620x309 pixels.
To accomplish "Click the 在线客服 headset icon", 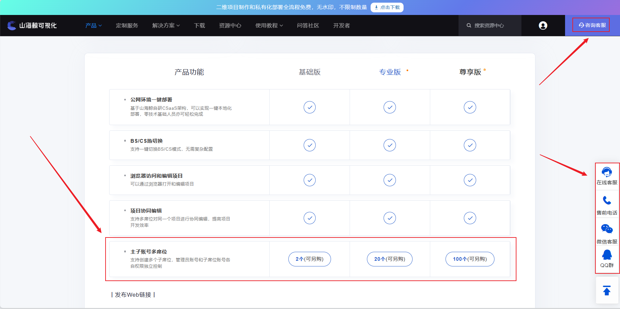I will [x=607, y=172].
